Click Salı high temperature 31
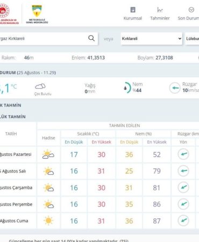The height and width of the screenshot is (242, 199). click(101, 171)
